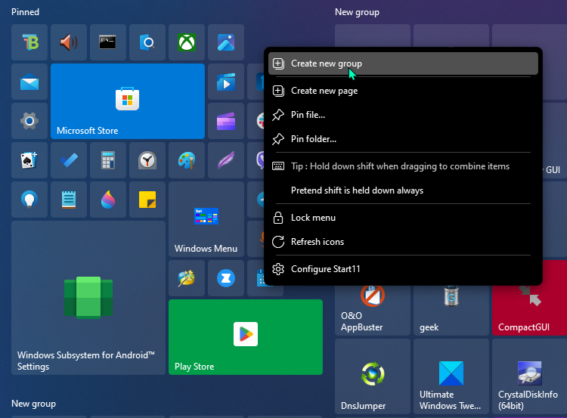Open the Notepad tile

tap(69, 200)
